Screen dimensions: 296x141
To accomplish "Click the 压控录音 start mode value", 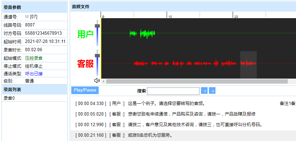I will 34,58.
